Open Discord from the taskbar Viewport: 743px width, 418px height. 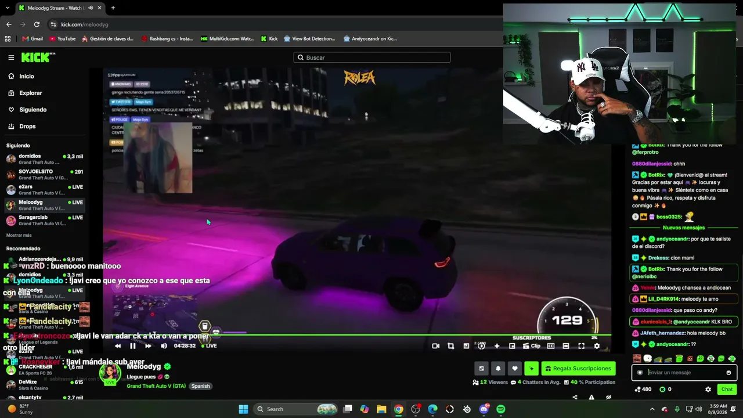pyautogui.click(x=484, y=409)
